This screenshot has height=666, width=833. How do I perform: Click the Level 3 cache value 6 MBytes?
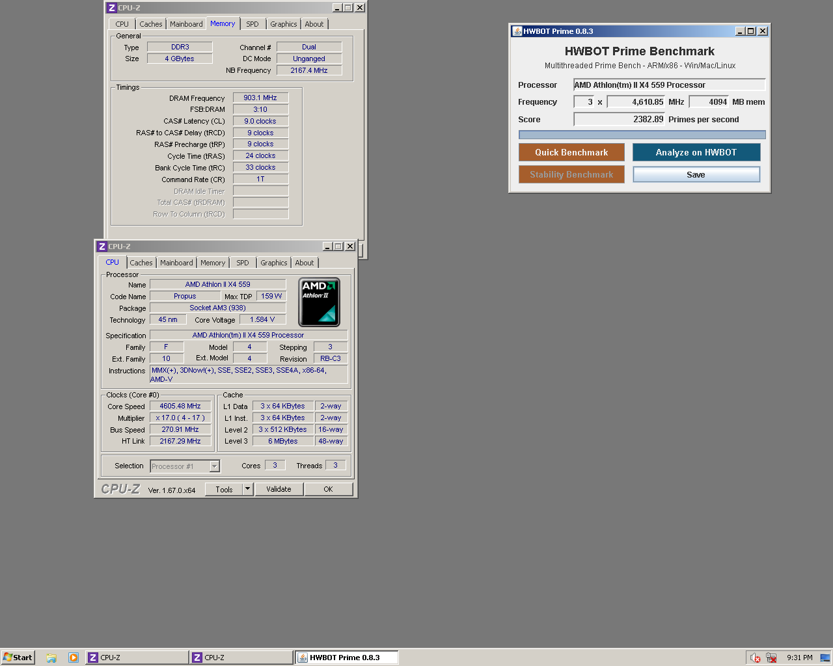[x=283, y=441]
